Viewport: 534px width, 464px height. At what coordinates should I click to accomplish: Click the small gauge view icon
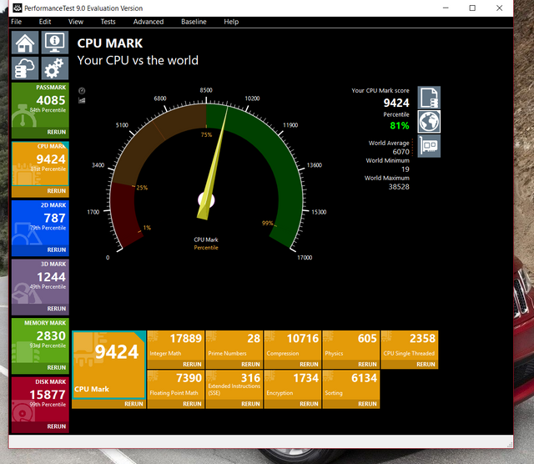pyautogui.click(x=82, y=91)
